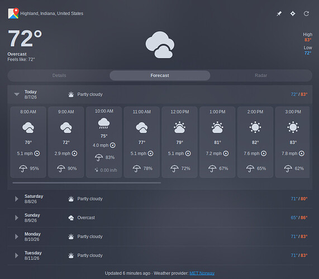Open the MET Norway provider link
This screenshot has height=279, width=319.
(x=202, y=273)
